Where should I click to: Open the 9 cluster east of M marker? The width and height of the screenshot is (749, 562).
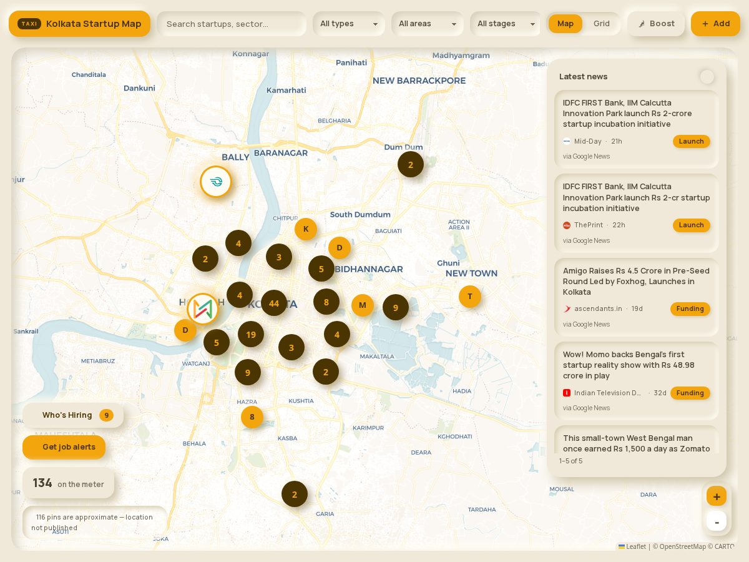[396, 308]
